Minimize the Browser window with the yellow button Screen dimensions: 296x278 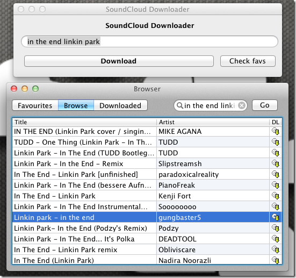click(25, 89)
